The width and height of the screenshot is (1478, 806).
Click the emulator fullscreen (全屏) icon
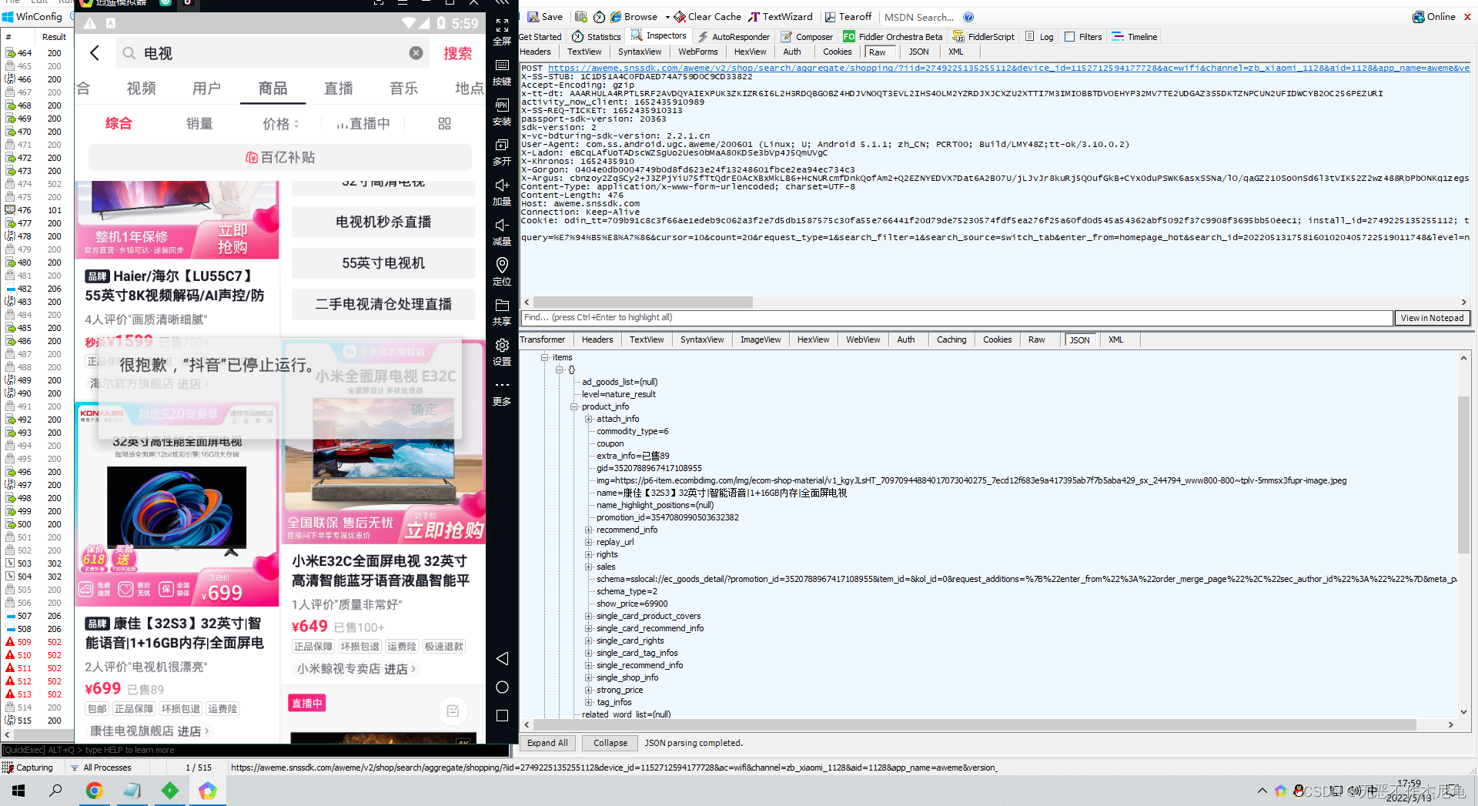coord(502,26)
